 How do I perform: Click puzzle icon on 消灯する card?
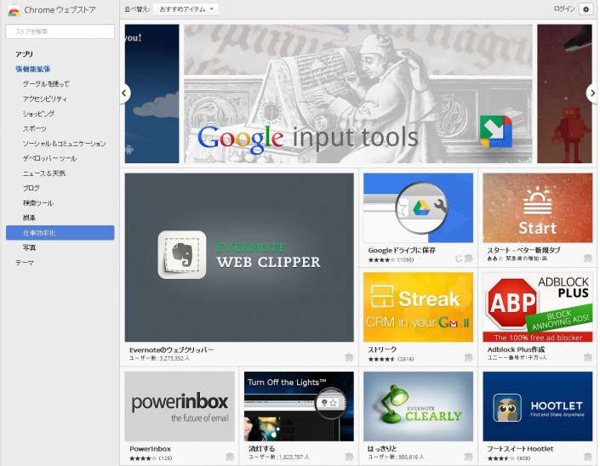(x=349, y=457)
